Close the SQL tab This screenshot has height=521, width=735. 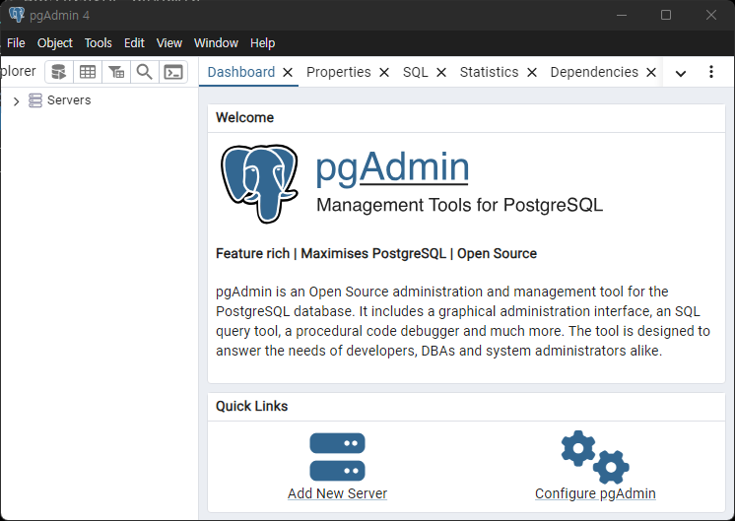[441, 72]
